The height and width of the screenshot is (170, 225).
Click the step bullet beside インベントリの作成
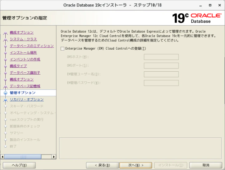(5, 60)
